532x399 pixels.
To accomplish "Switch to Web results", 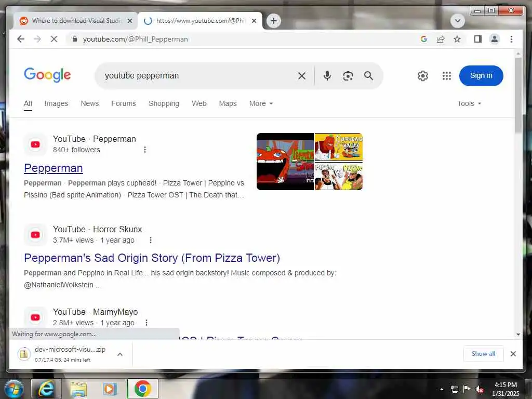I will (x=199, y=103).
